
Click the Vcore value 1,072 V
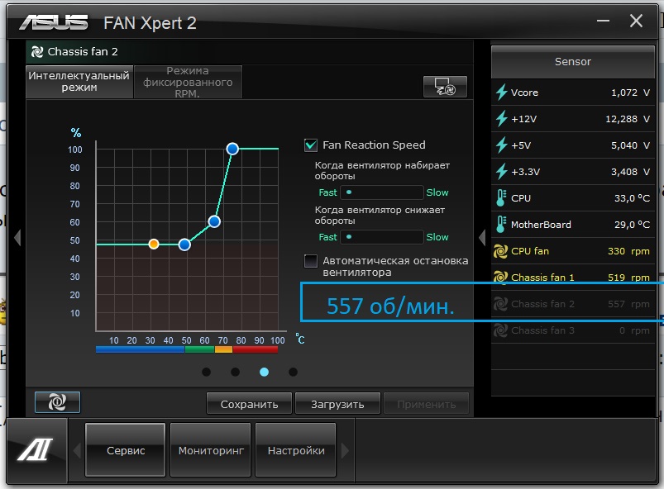coord(630,93)
